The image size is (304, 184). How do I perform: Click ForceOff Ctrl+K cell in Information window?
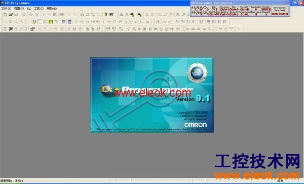tap(245, 8)
